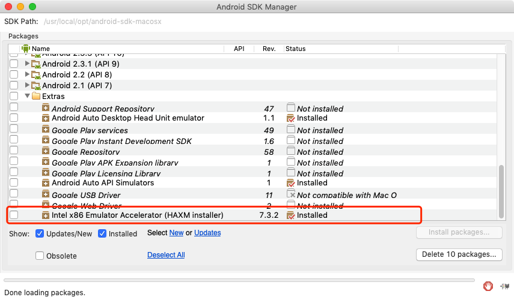This screenshot has height=300, width=514.
Task: Click the Google Play services package icon
Action: [46, 130]
